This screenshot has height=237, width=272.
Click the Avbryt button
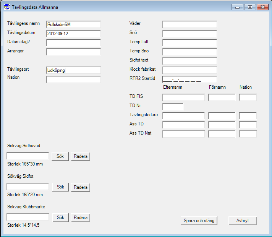coord(243,221)
